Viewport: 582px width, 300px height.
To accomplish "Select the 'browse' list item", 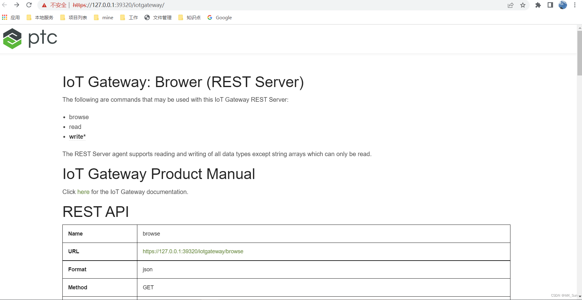I will pos(79,117).
